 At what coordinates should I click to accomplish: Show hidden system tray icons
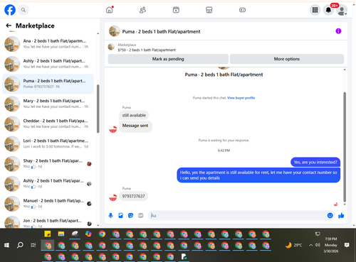click(x=310, y=245)
